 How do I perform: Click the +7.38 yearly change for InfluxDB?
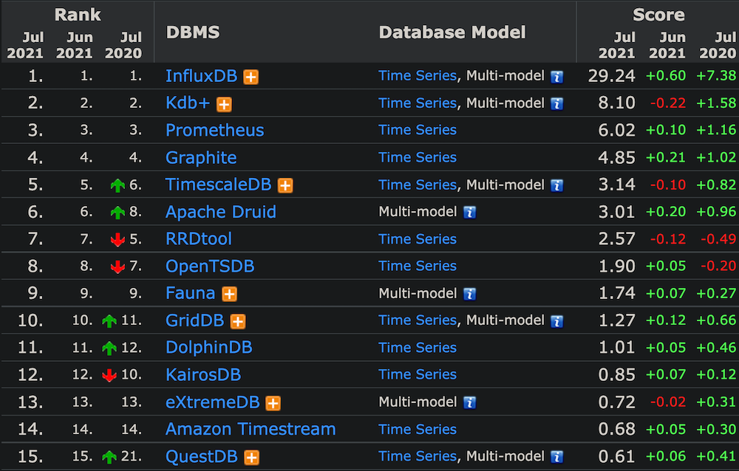coord(716,76)
